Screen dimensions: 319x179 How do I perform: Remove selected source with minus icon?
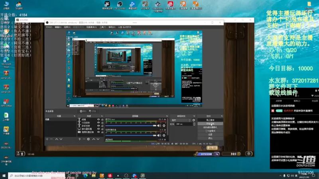(x=84, y=139)
